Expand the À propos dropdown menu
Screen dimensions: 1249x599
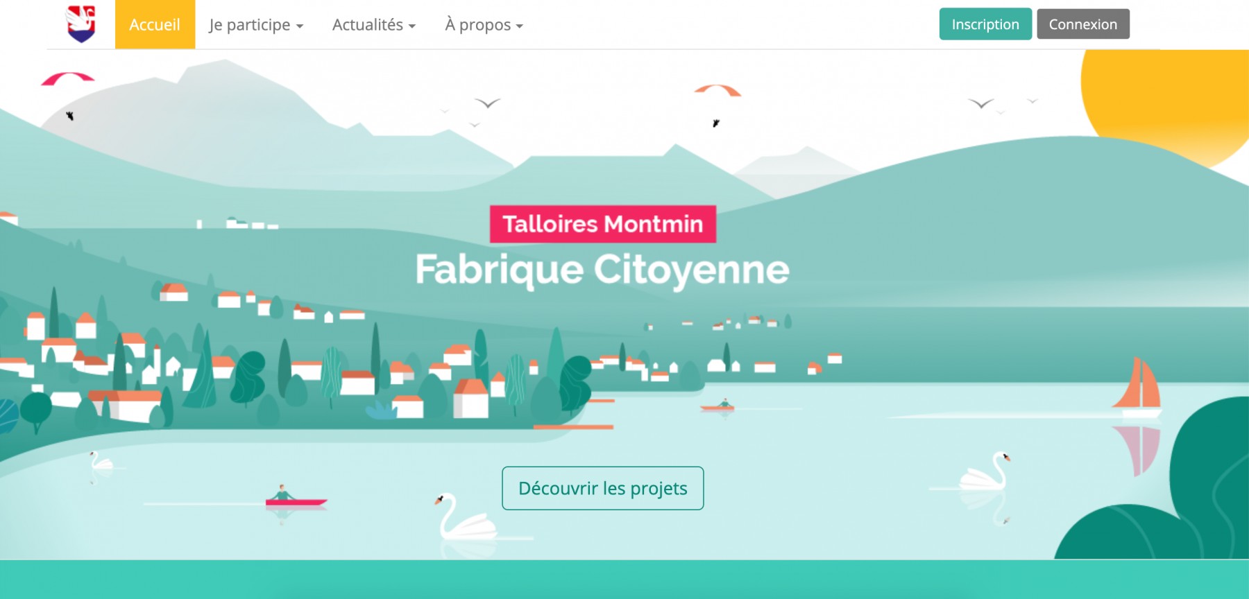pyautogui.click(x=484, y=25)
